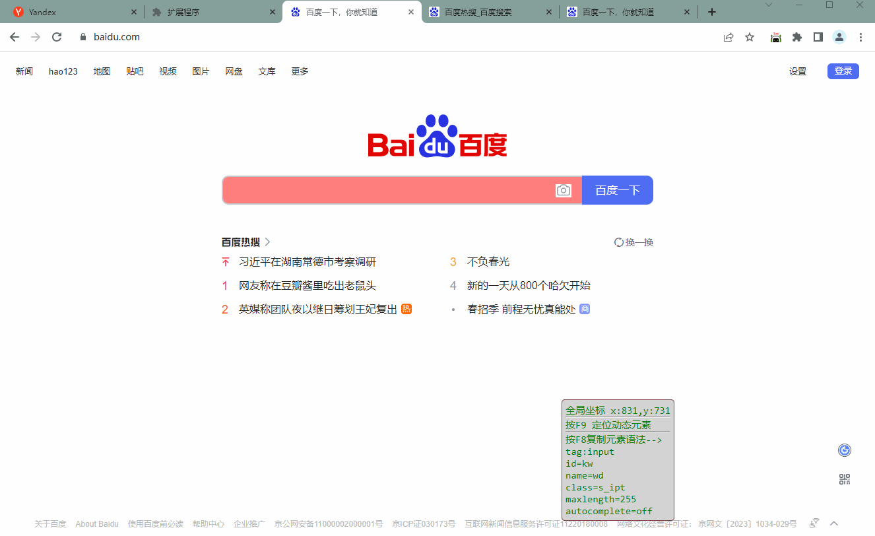Open the 企业推广 footer link
This screenshot has height=536, width=875.
click(x=249, y=524)
